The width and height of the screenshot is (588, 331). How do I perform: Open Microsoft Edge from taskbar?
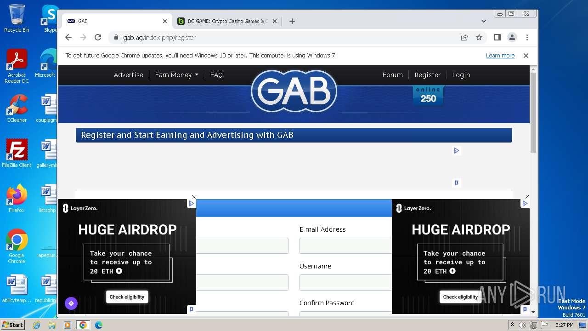pyautogui.click(x=98, y=325)
